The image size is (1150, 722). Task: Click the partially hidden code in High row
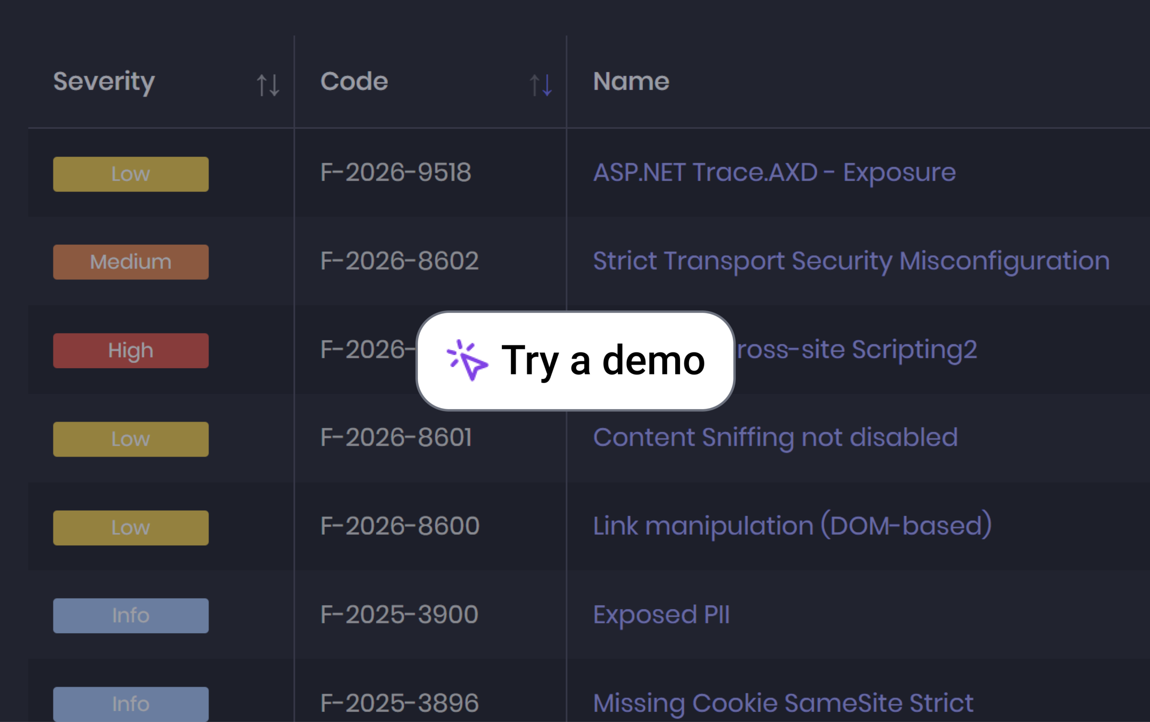pos(368,349)
